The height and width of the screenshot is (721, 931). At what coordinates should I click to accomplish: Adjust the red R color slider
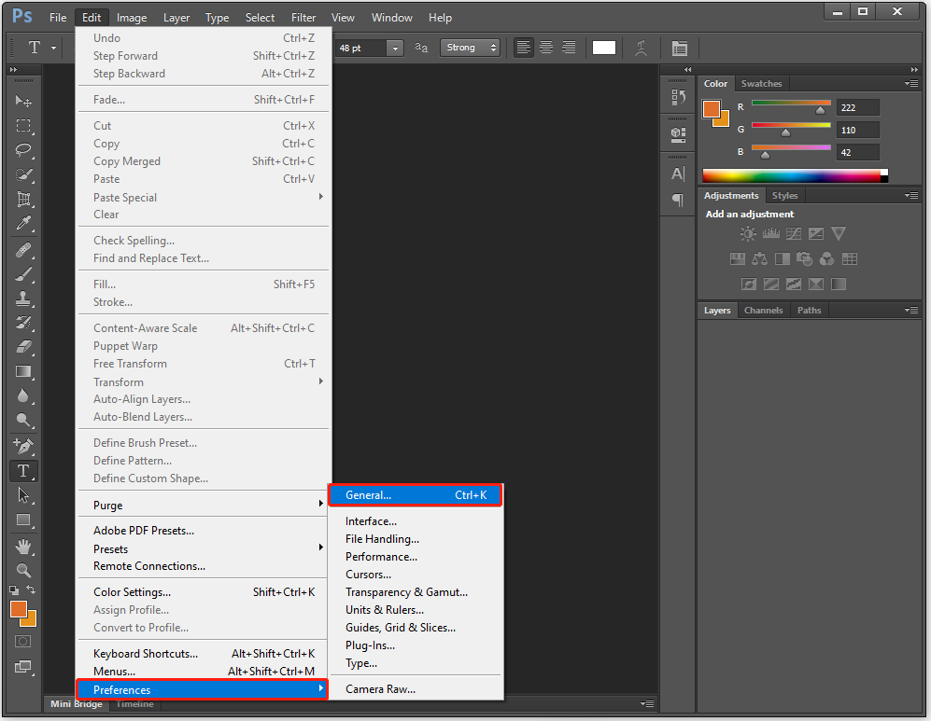coord(820,110)
